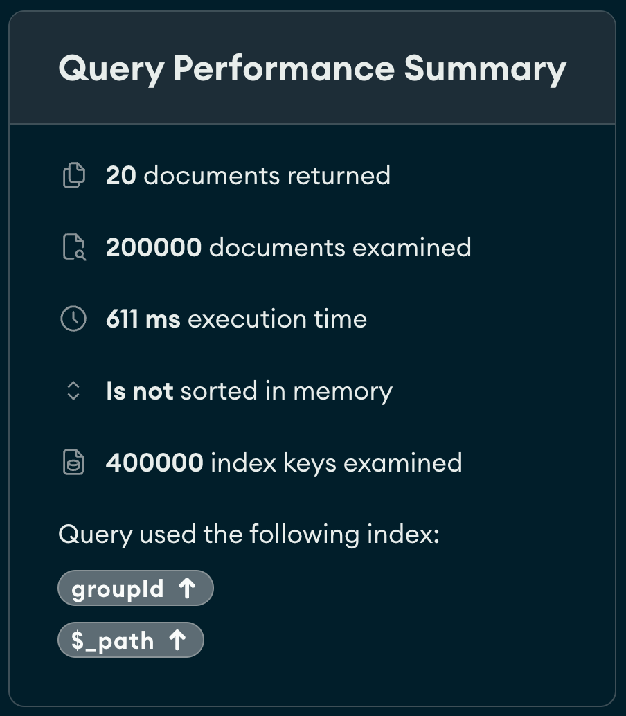
Task: Click the ascending arrow on $_path badge
Action: 178,641
